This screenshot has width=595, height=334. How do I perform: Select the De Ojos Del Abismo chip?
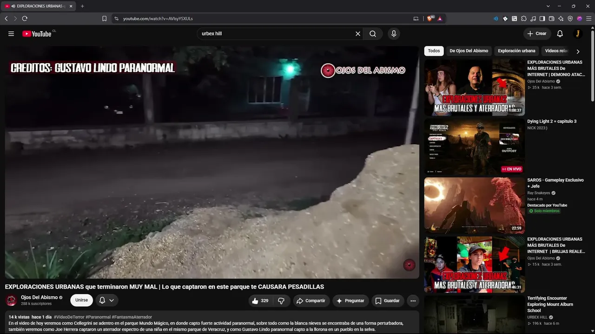point(469,51)
